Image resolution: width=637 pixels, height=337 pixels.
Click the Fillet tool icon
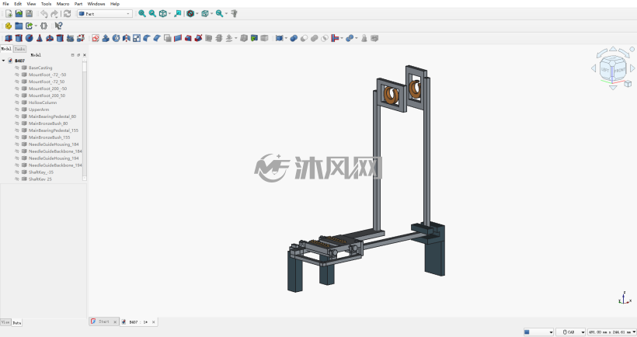[147, 38]
